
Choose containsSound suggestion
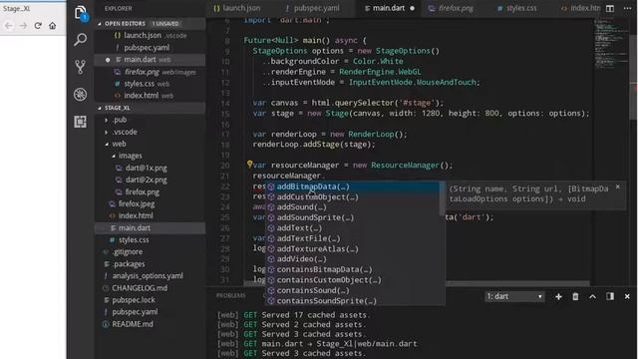tap(353, 290)
